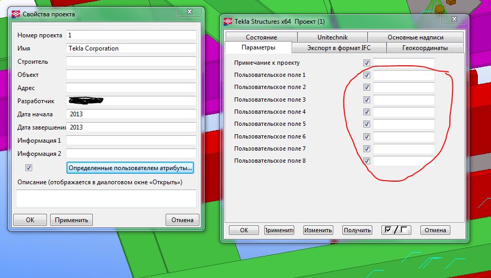Image resolution: width=491 pixels, height=278 pixels.
Task: Toggle checkbox beside user-defined attributes button
Action: 28,168
